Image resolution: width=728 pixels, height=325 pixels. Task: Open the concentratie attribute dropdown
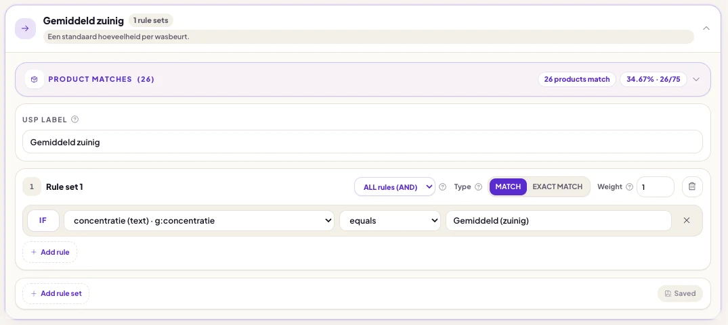coord(199,221)
